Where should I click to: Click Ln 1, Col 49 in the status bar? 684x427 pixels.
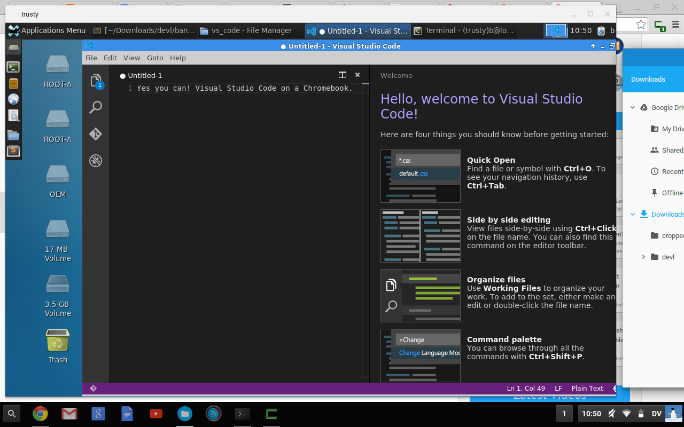tap(525, 388)
